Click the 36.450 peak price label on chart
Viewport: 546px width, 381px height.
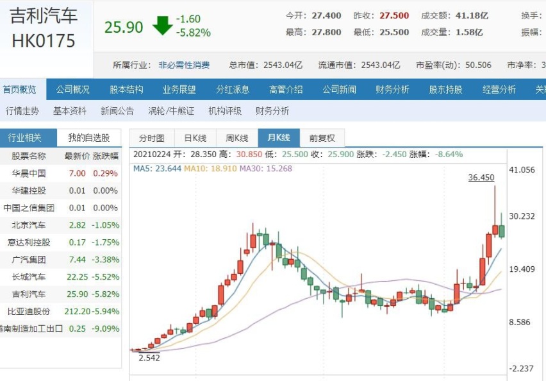click(481, 178)
